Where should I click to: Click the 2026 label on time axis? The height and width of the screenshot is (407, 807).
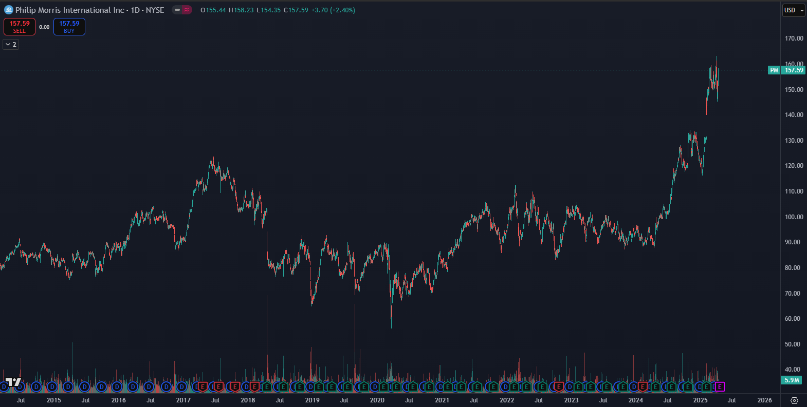(764, 400)
